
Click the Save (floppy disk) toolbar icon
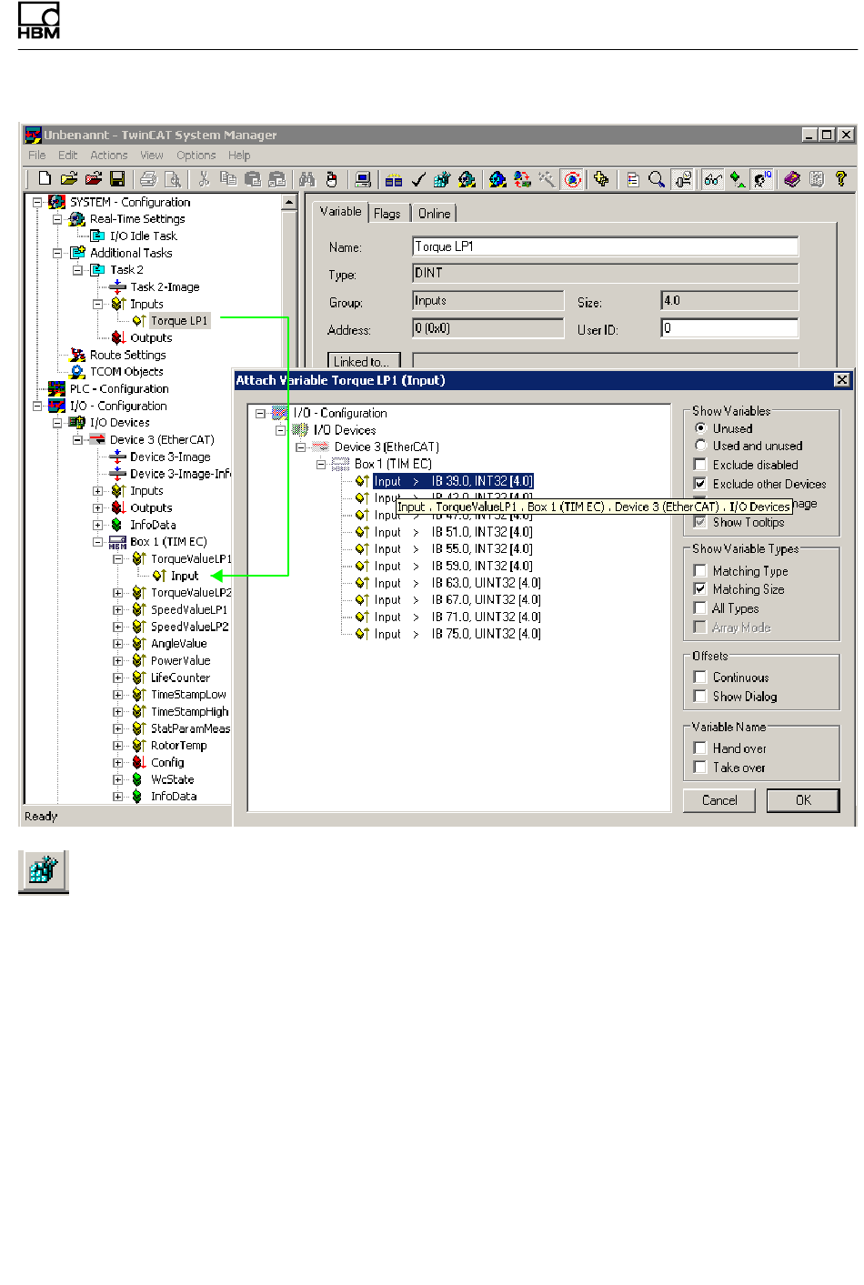pos(117,179)
